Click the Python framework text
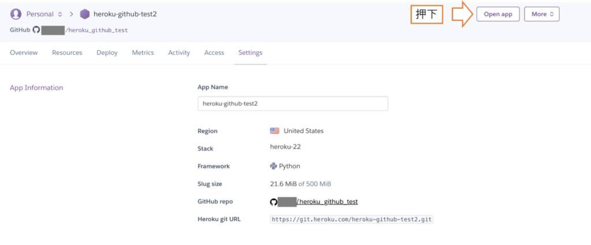This screenshot has width=591, height=245. coord(290,166)
